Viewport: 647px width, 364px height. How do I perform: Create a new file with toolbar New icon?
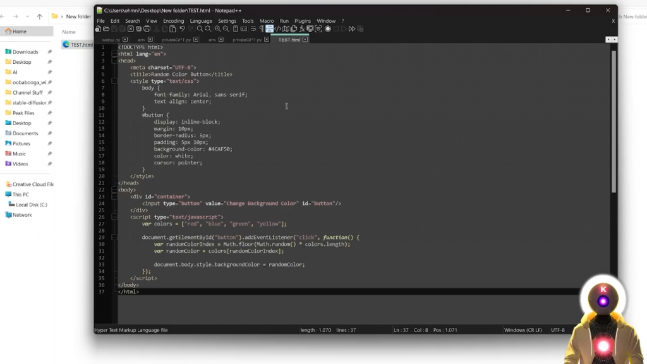(98, 29)
